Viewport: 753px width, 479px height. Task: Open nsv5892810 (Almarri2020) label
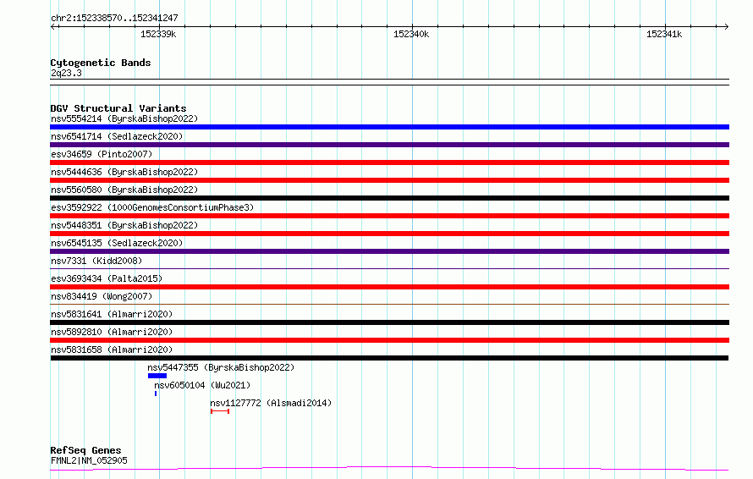[x=112, y=332]
